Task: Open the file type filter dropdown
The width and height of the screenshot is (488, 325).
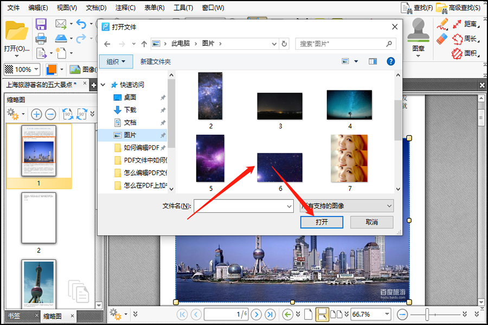Action: pos(346,206)
